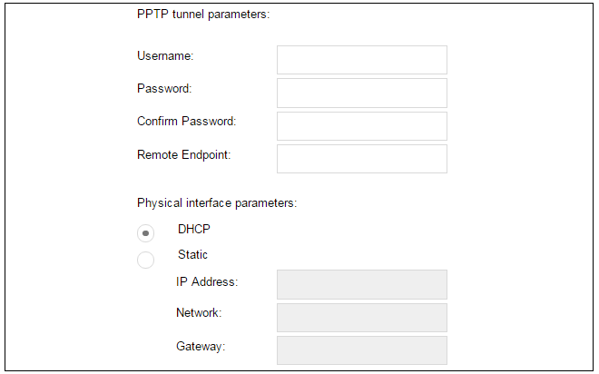Click the "Remote Endpoint:" label
The width and height of the screenshot is (599, 374).
pos(184,154)
